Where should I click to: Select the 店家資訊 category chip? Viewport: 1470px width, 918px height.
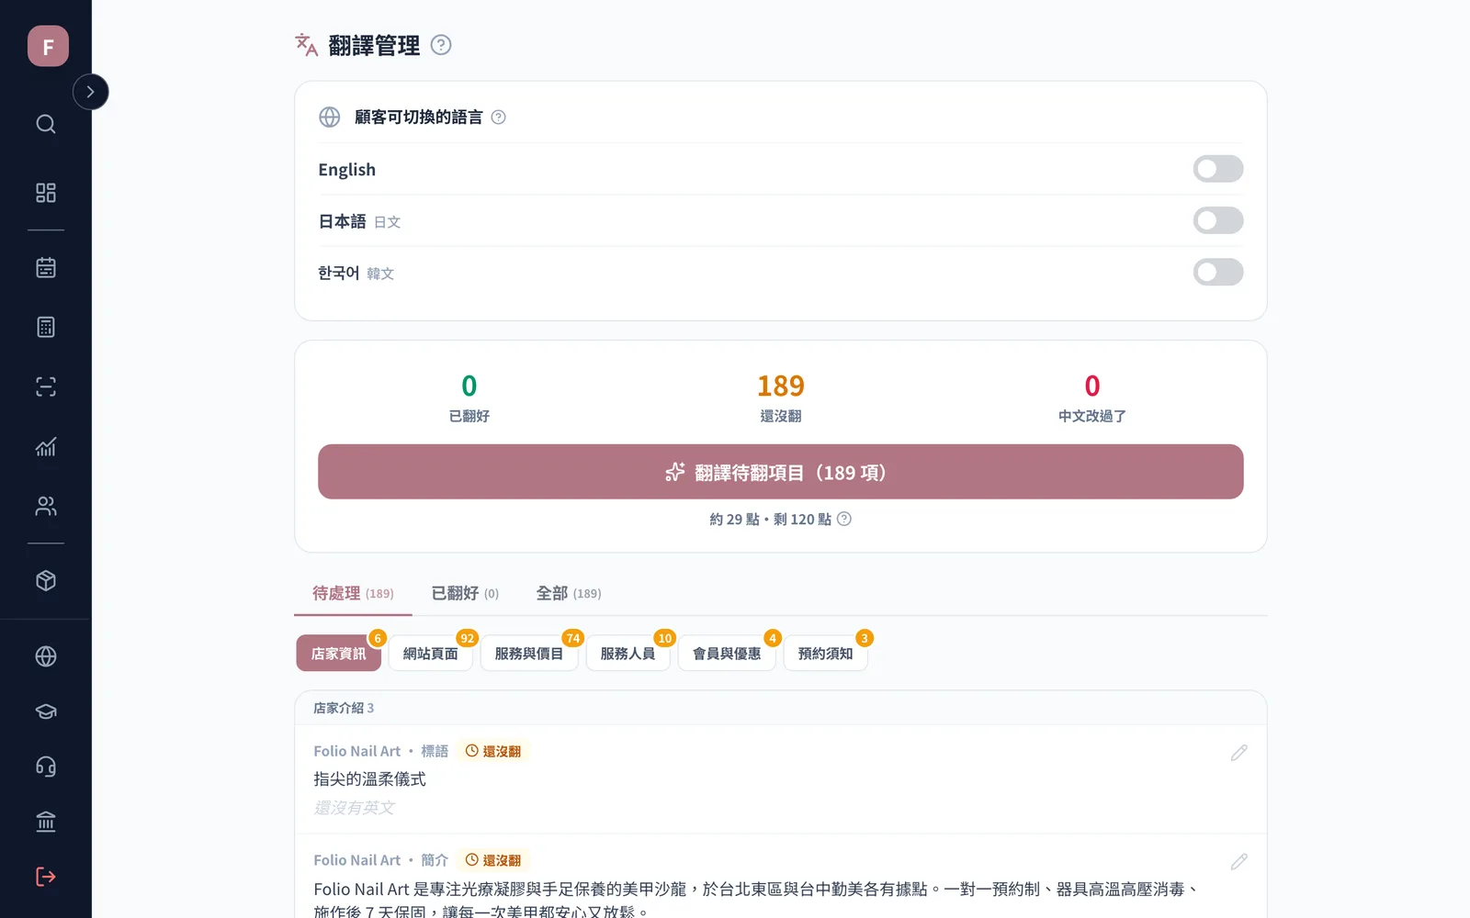click(x=338, y=654)
